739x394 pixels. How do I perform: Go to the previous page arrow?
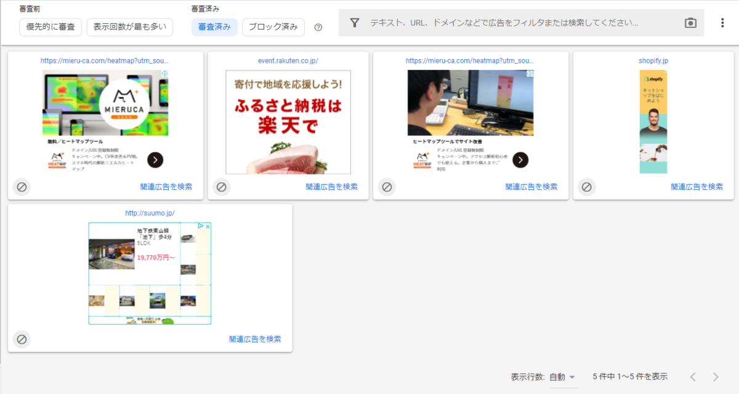pos(693,377)
